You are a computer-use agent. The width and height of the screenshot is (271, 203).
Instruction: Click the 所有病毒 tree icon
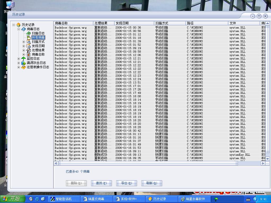click(29, 38)
